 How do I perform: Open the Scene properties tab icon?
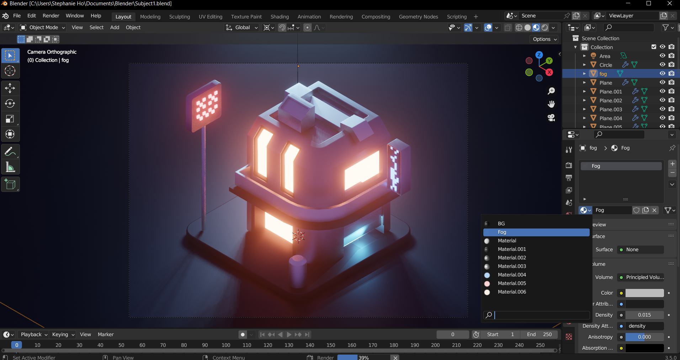(569, 203)
